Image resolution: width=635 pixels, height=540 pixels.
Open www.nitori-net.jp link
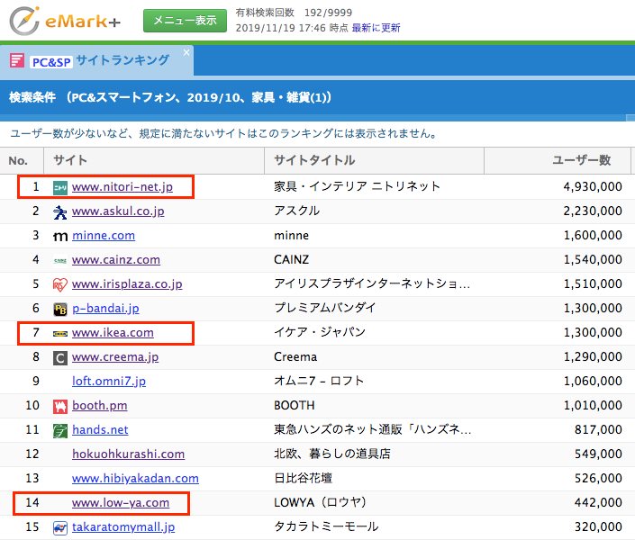click(122, 187)
